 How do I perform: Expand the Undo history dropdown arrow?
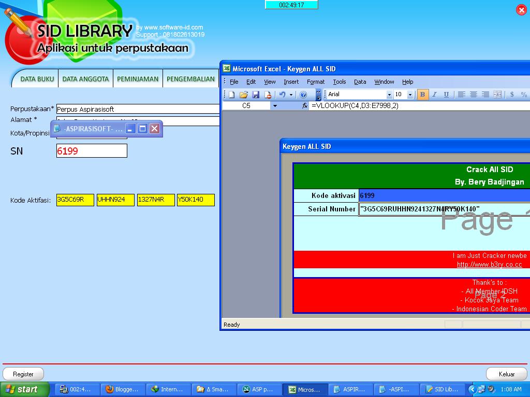291,95
